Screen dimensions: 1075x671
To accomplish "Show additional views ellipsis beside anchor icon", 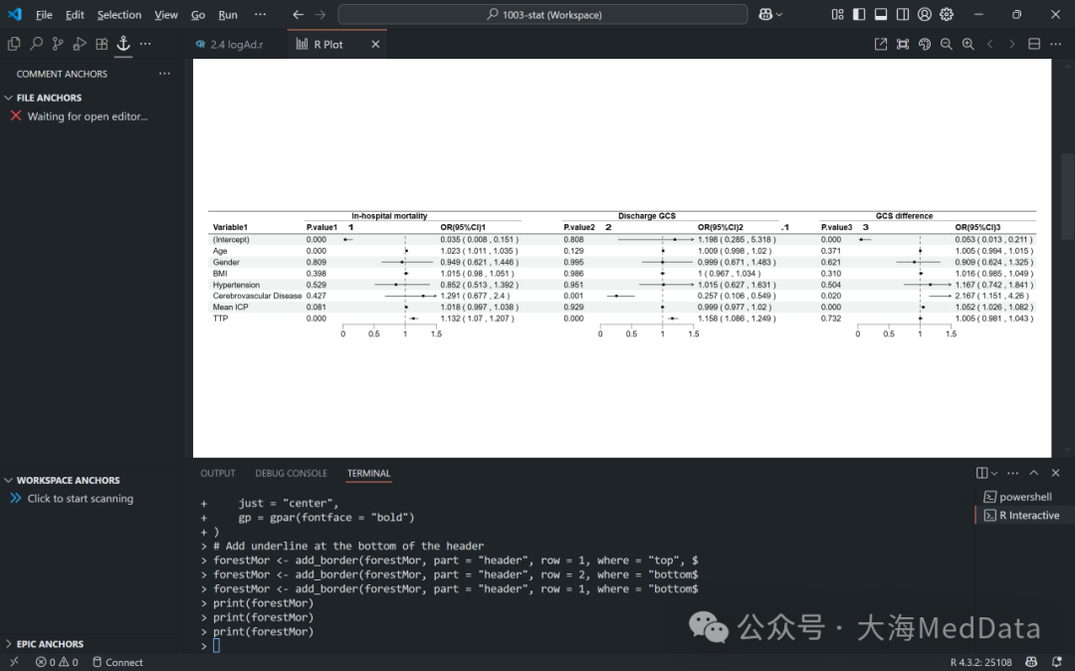I will (x=145, y=44).
